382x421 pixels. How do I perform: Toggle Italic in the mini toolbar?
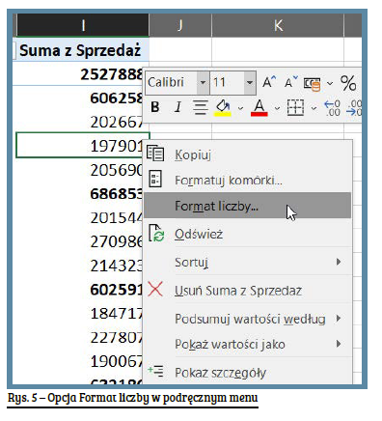click(x=177, y=107)
